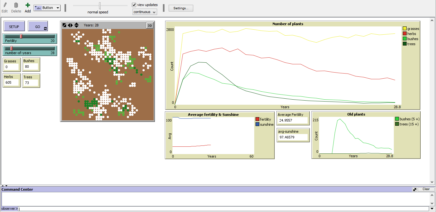Click the view's diagonal black-white square icon

point(65,25)
